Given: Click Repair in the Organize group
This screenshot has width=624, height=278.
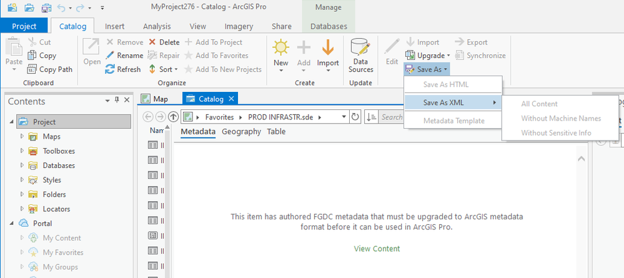Looking at the screenshot, I should click(x=164, y=56).
